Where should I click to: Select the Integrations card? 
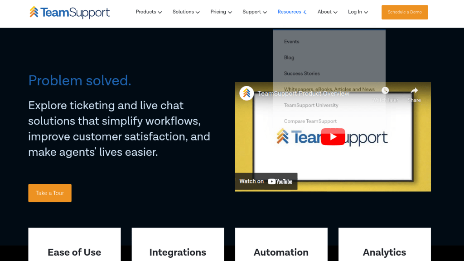coord(178,244)
